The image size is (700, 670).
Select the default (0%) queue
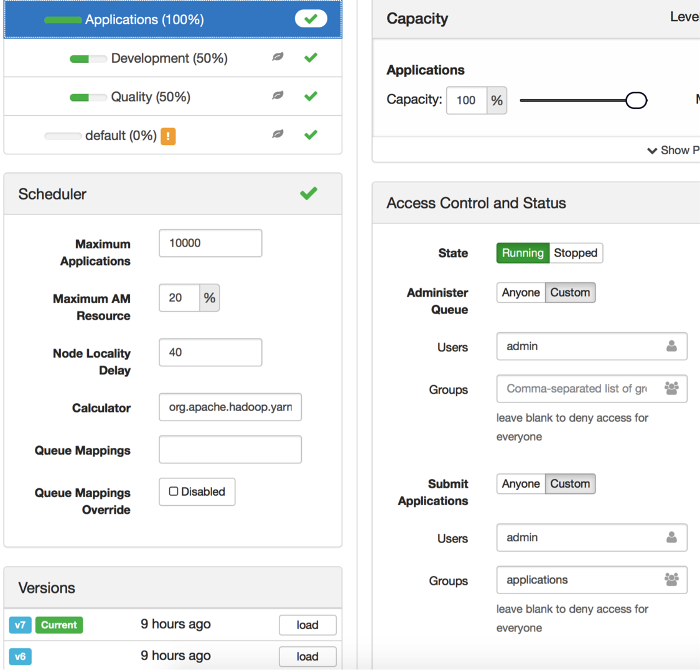173,135
